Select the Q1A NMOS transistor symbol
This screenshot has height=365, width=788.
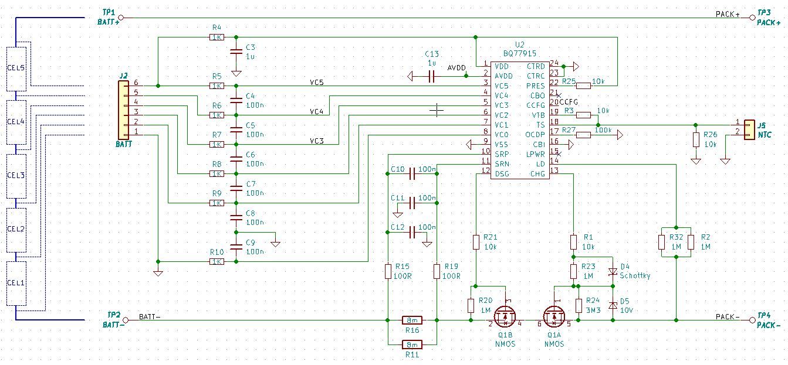click(554, 317)
